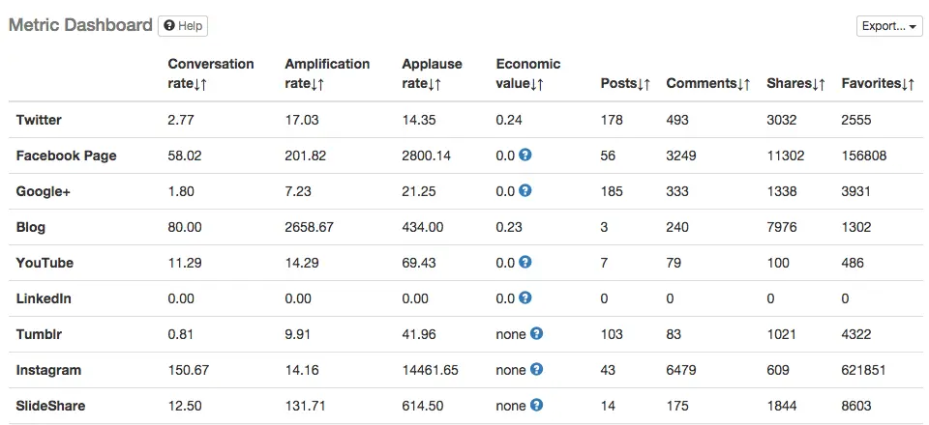
Task: Click the help icon beside Instagram economic value
Action: [x=537, y=370]
